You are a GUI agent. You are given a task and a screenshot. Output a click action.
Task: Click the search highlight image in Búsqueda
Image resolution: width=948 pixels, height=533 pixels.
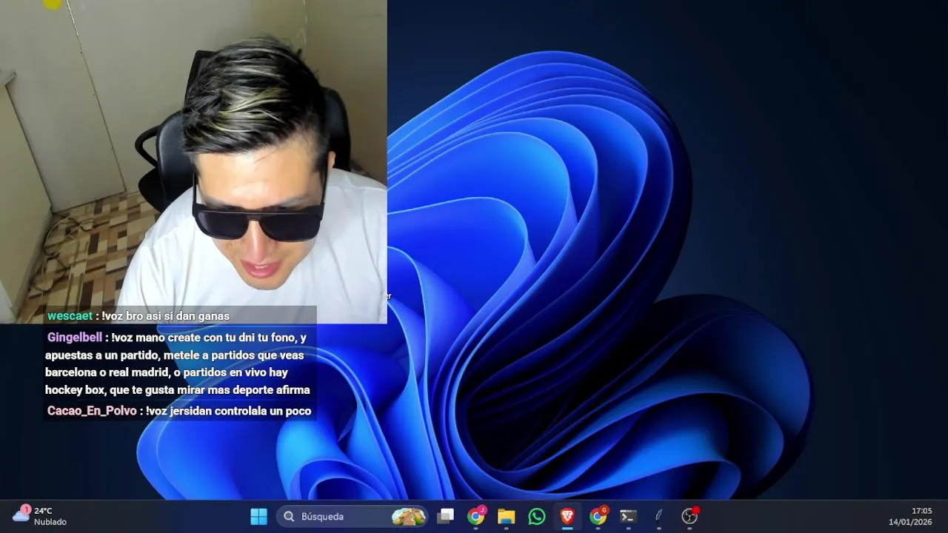coord(408,516)
